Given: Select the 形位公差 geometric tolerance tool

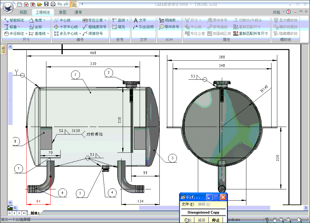Looking at the screenshot, I should click(93, 20).
